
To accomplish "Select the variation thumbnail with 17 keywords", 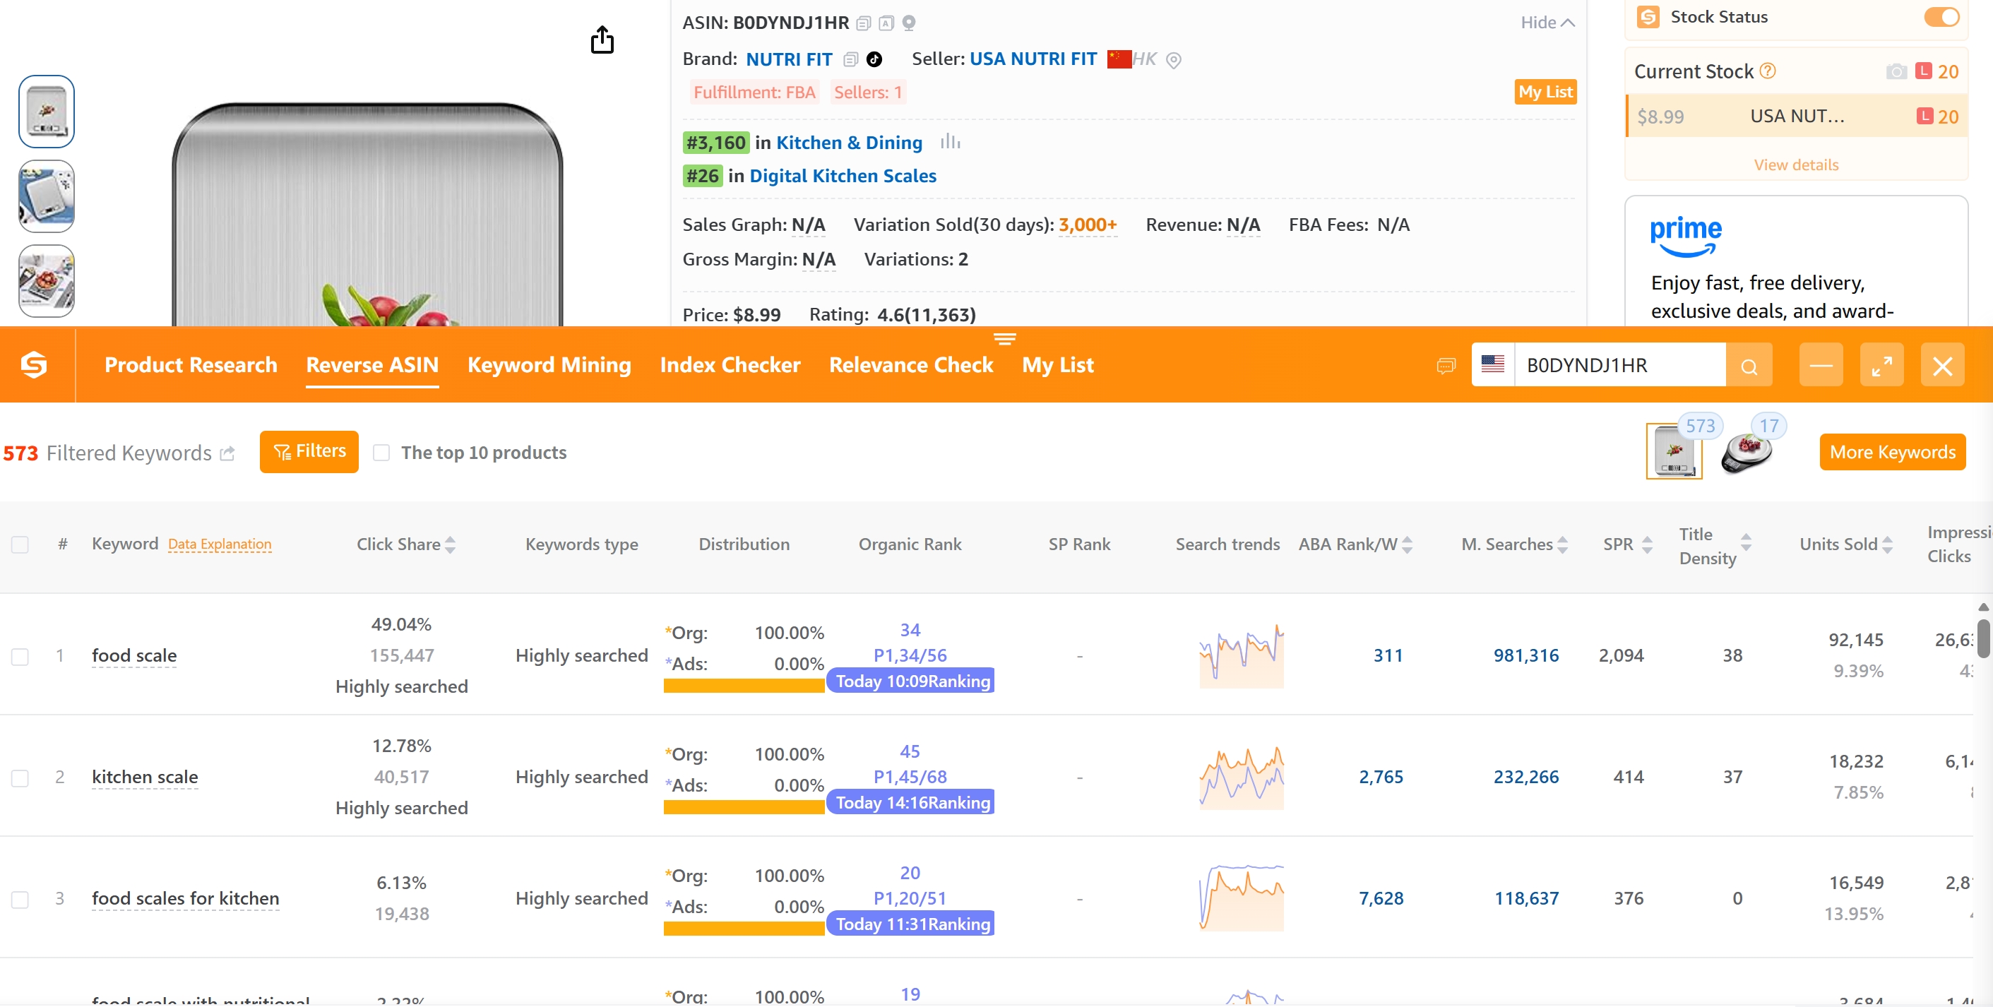I will pos(1747,451).
